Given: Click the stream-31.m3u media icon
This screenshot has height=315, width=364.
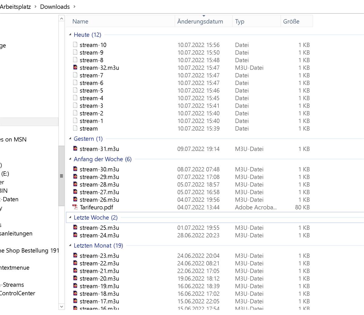Looking at the screenshot, I should (x=75, y=149).
